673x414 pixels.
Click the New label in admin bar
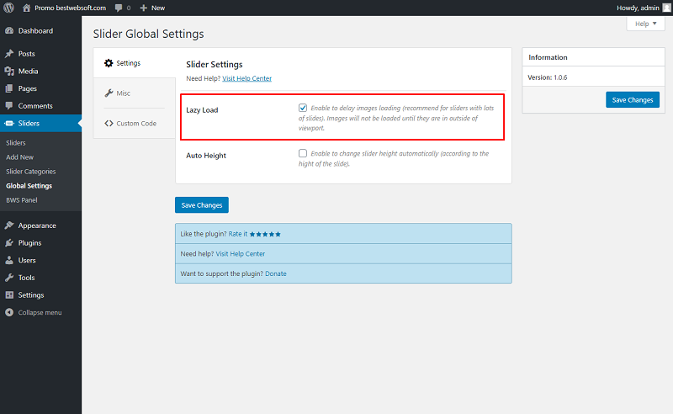click(158, 8)
